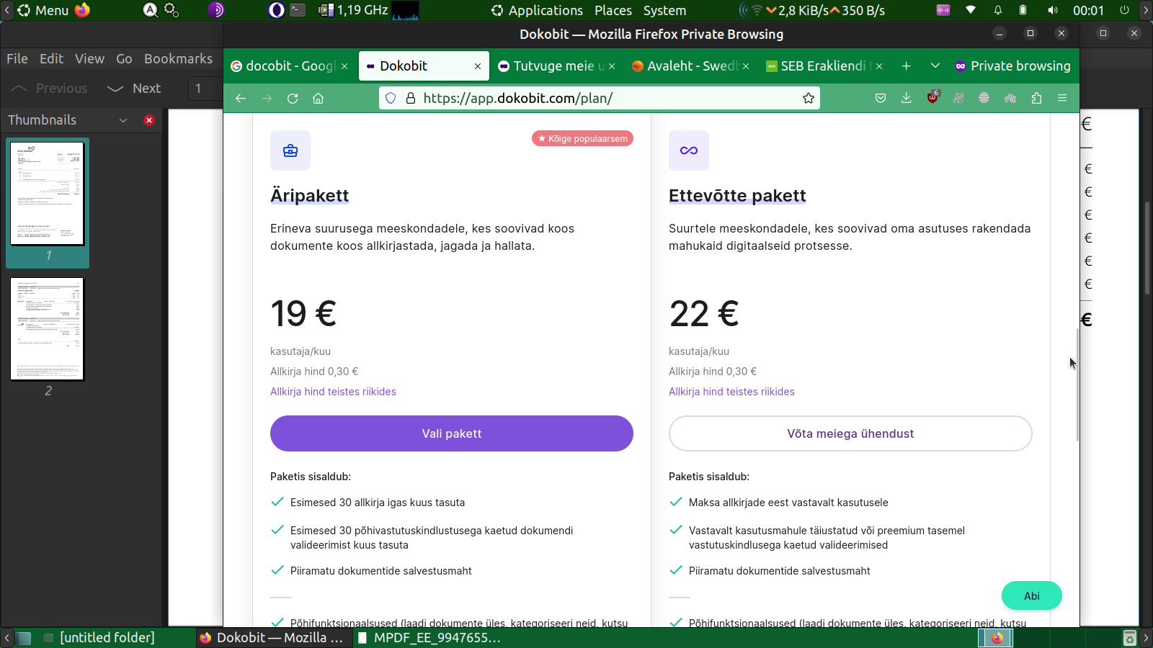The width and height of the screenshot is (1153, 648).
Task: Go back to previous page
Action: tap(241, 98)
